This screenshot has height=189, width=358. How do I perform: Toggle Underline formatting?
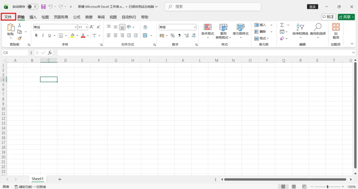tap(49, 36)
